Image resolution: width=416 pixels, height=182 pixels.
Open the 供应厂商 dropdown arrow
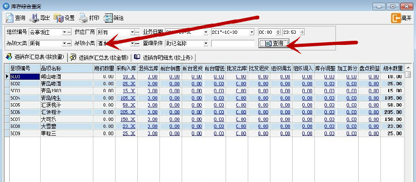pos(132,32)
